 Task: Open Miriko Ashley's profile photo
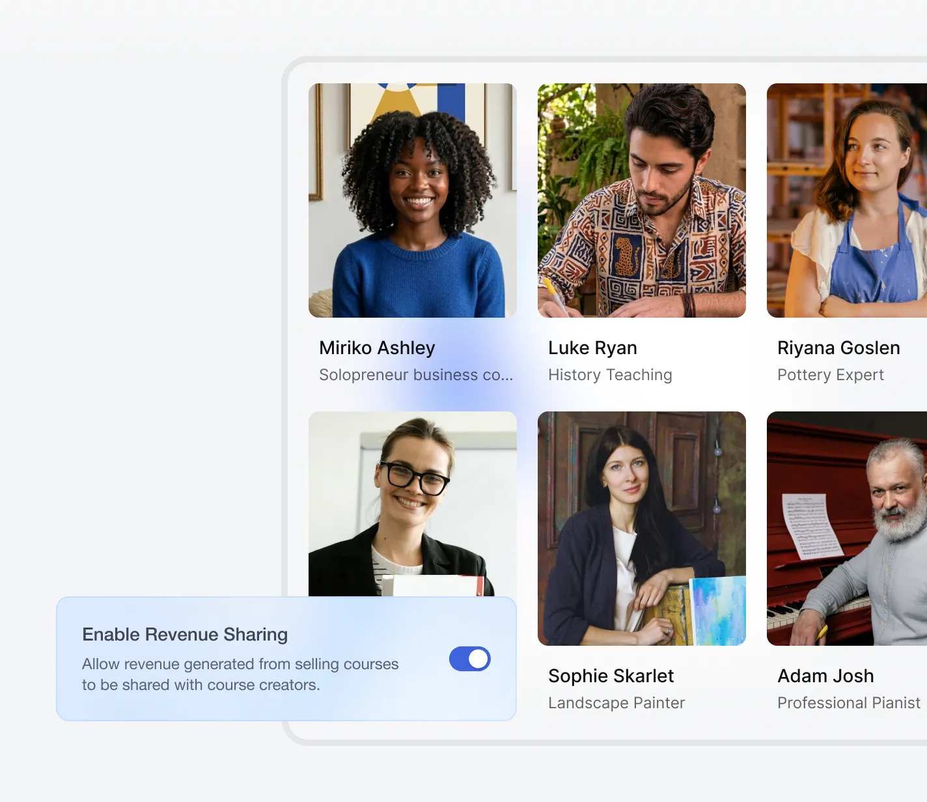[413, 200]
